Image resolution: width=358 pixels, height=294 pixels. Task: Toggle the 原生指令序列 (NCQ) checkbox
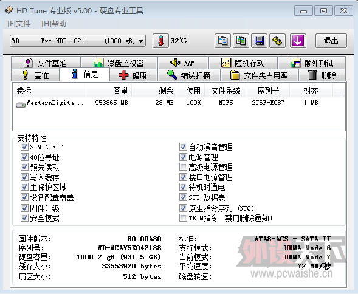click(183, 208)
